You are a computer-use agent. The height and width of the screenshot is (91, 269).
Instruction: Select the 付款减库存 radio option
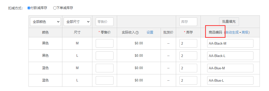(29, 8)
